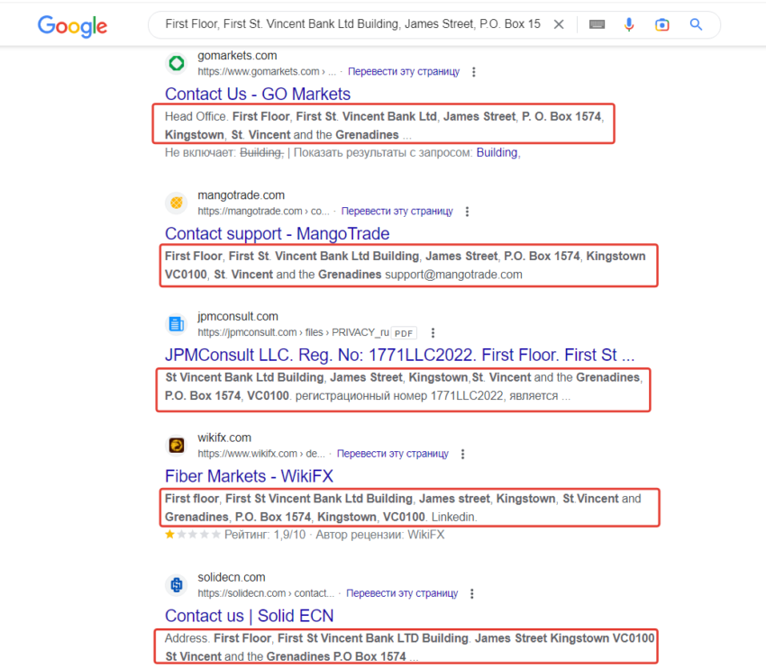766x668 pixels.
Task: Open the Fiber Markets - WikiFX result
Action: (249, 475)
